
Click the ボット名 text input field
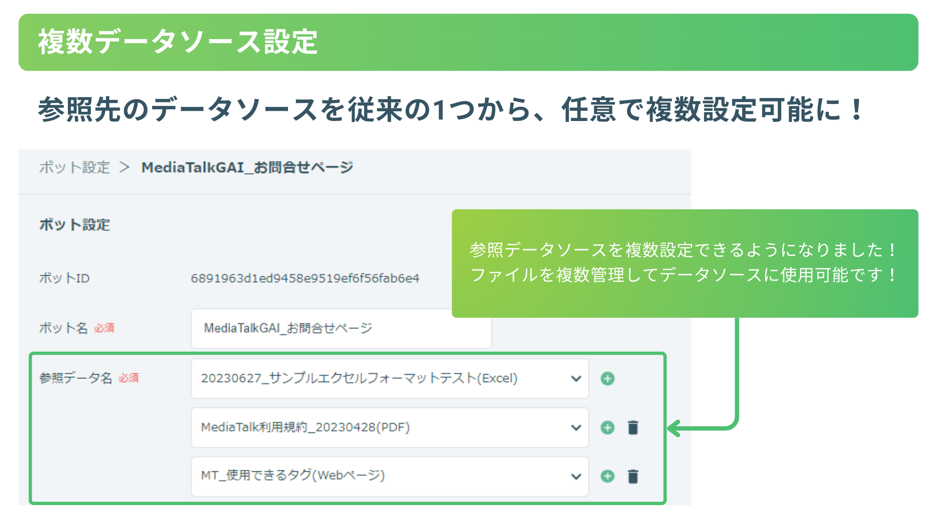coord(341,328)
